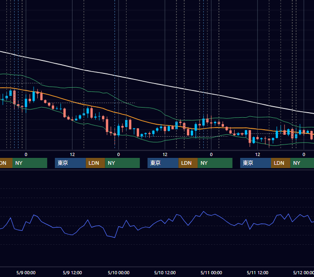Click hour label 12 above 5/10 12:00
The image size is (314, 277).
(x=165, y=155)
